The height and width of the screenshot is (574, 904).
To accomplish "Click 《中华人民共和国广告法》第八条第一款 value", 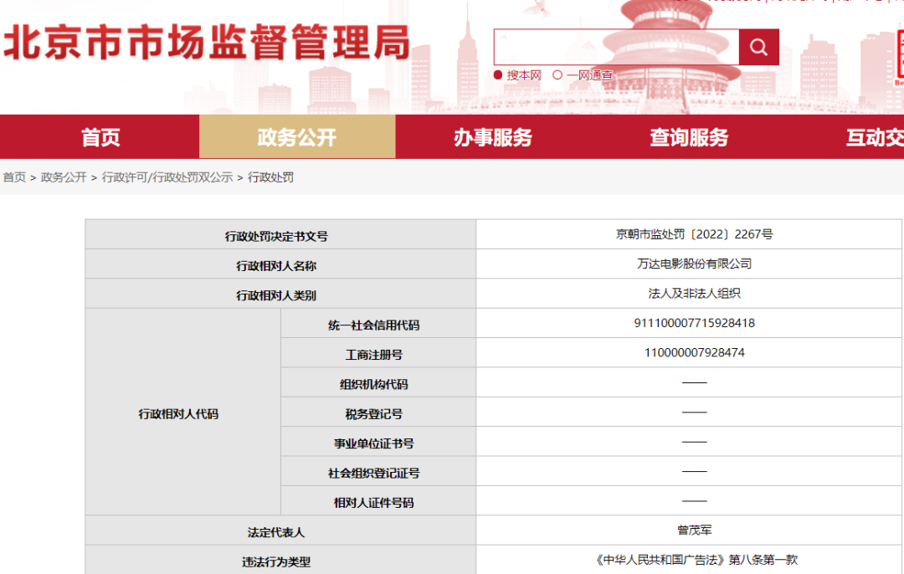I will [x=696, y=560].
